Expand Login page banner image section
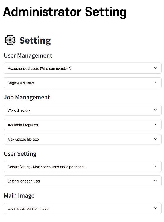 (28, 209)
